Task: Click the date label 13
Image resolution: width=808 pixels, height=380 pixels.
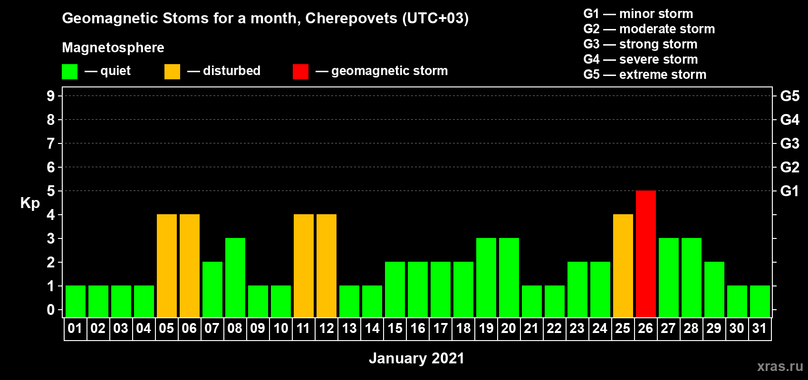Action: (349, 329)
